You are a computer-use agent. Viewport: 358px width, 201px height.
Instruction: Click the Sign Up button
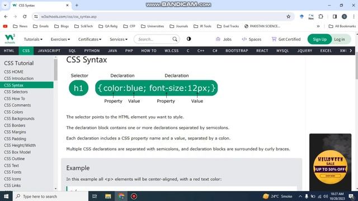(319, 39)
